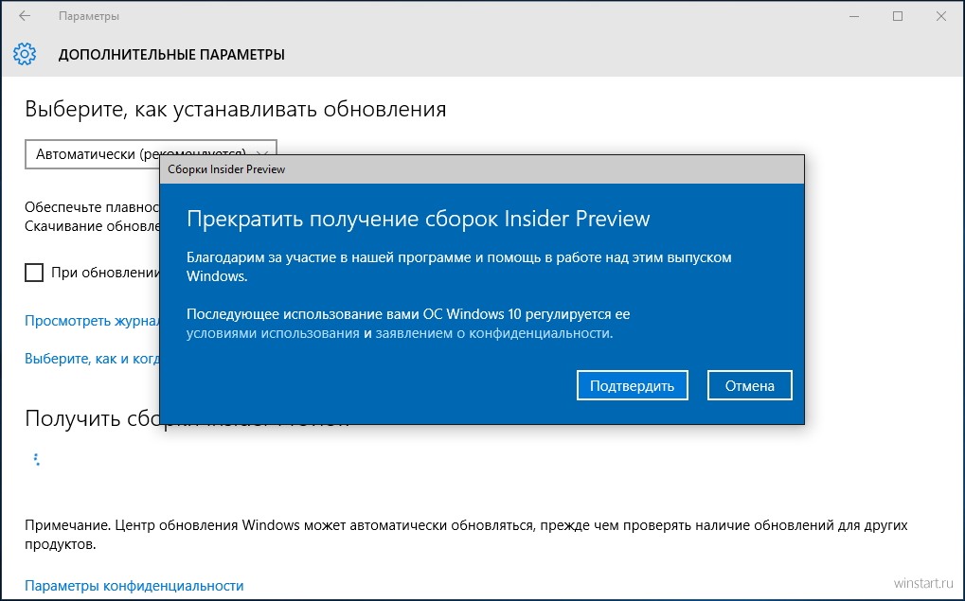
Task: Open the Просмотреть журнал link
Action: (92, 321)
